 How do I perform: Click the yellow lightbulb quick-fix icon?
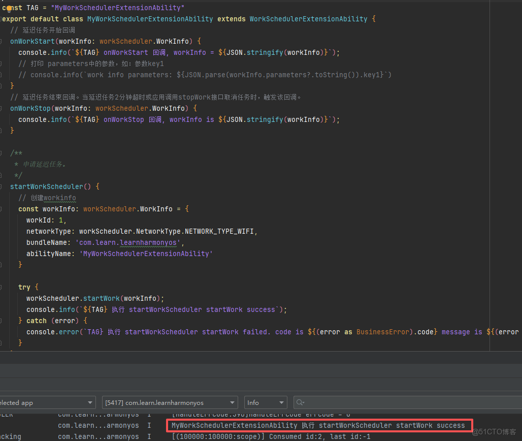(x=9, y=8)
